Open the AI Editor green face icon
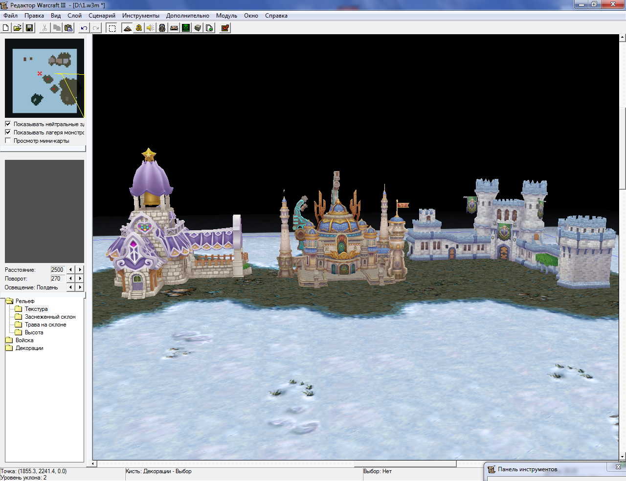The image size is (626, 481). (x=186, y=28)
